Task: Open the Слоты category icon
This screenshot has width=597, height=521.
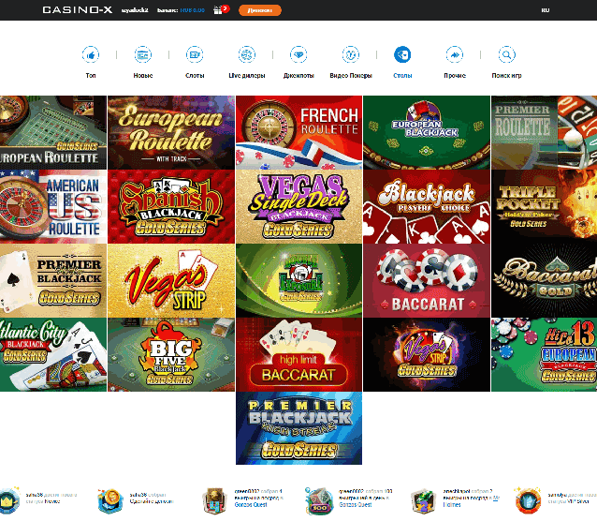Action: coord(195,54)
